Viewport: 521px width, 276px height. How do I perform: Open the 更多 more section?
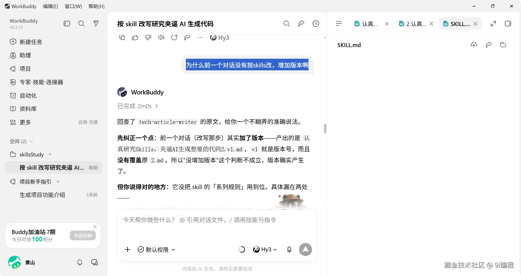click(x=20, y=122)
